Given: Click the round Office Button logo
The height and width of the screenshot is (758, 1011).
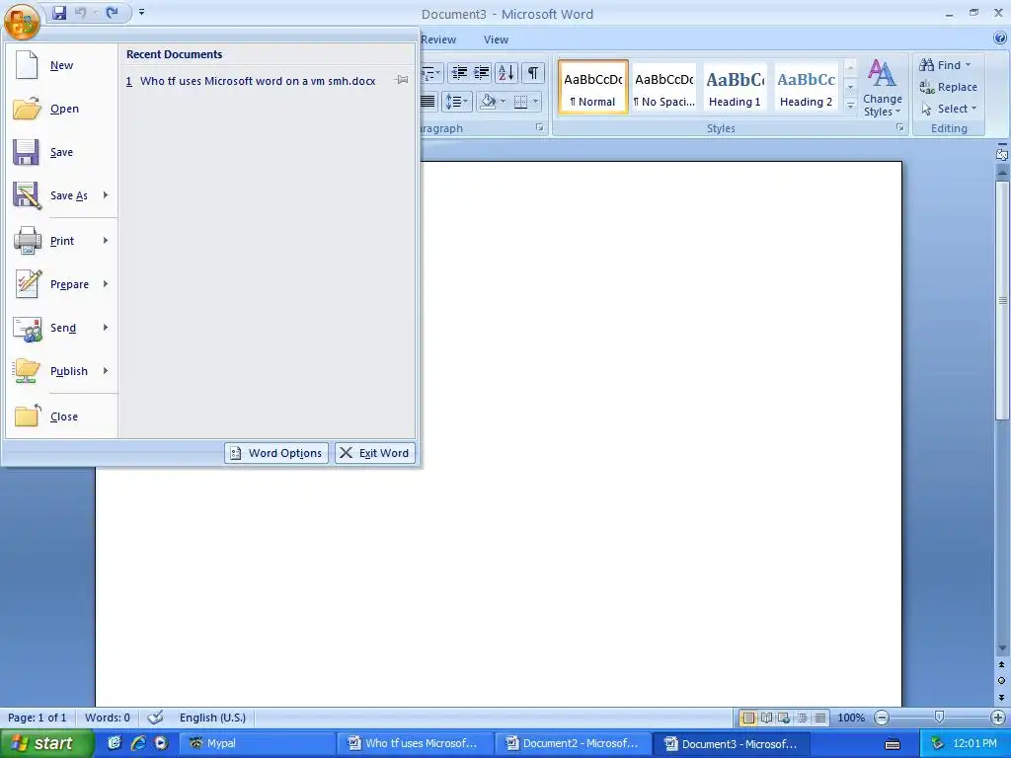Looking at the screenshot, I should 22,21.
